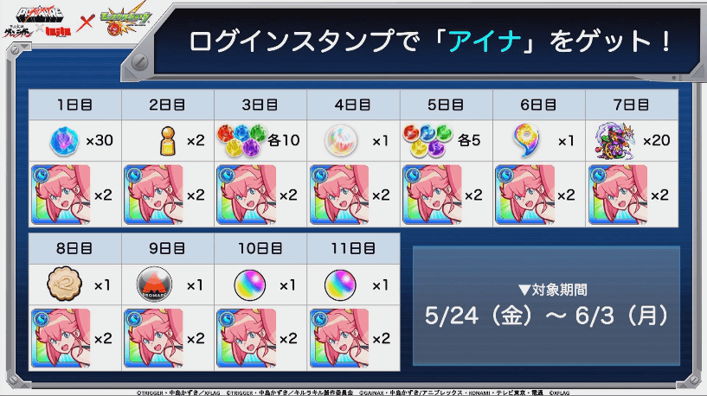This screenshot has height=396, width=707.
Task: Select the rainbow orb on day 11
Action: click(x=340, y=284)
